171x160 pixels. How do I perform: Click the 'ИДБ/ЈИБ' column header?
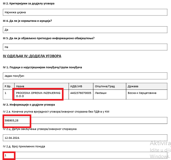81,86
